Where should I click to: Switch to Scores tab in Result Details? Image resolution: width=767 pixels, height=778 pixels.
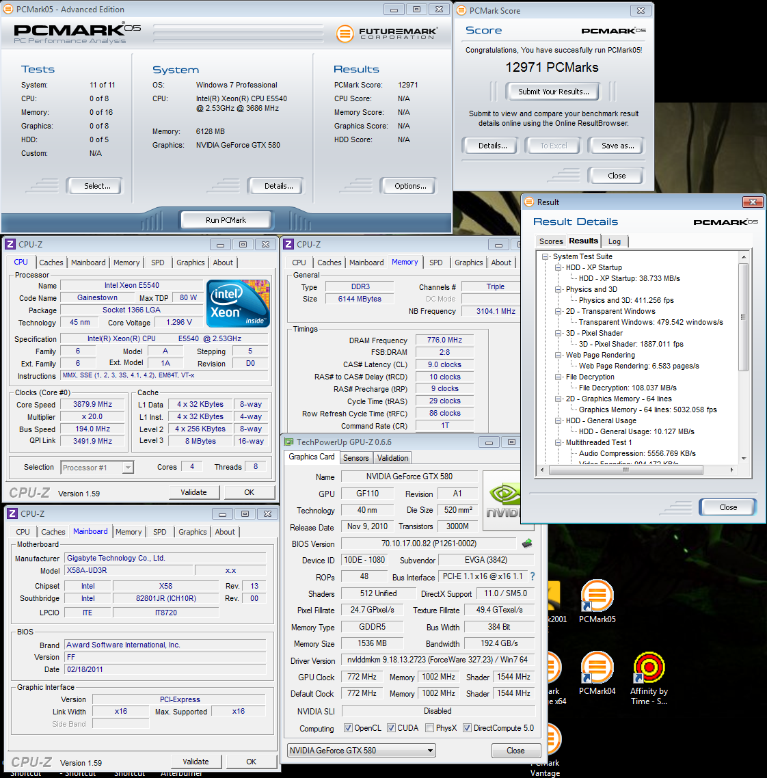pyautogui.click(x=551, y=241)
